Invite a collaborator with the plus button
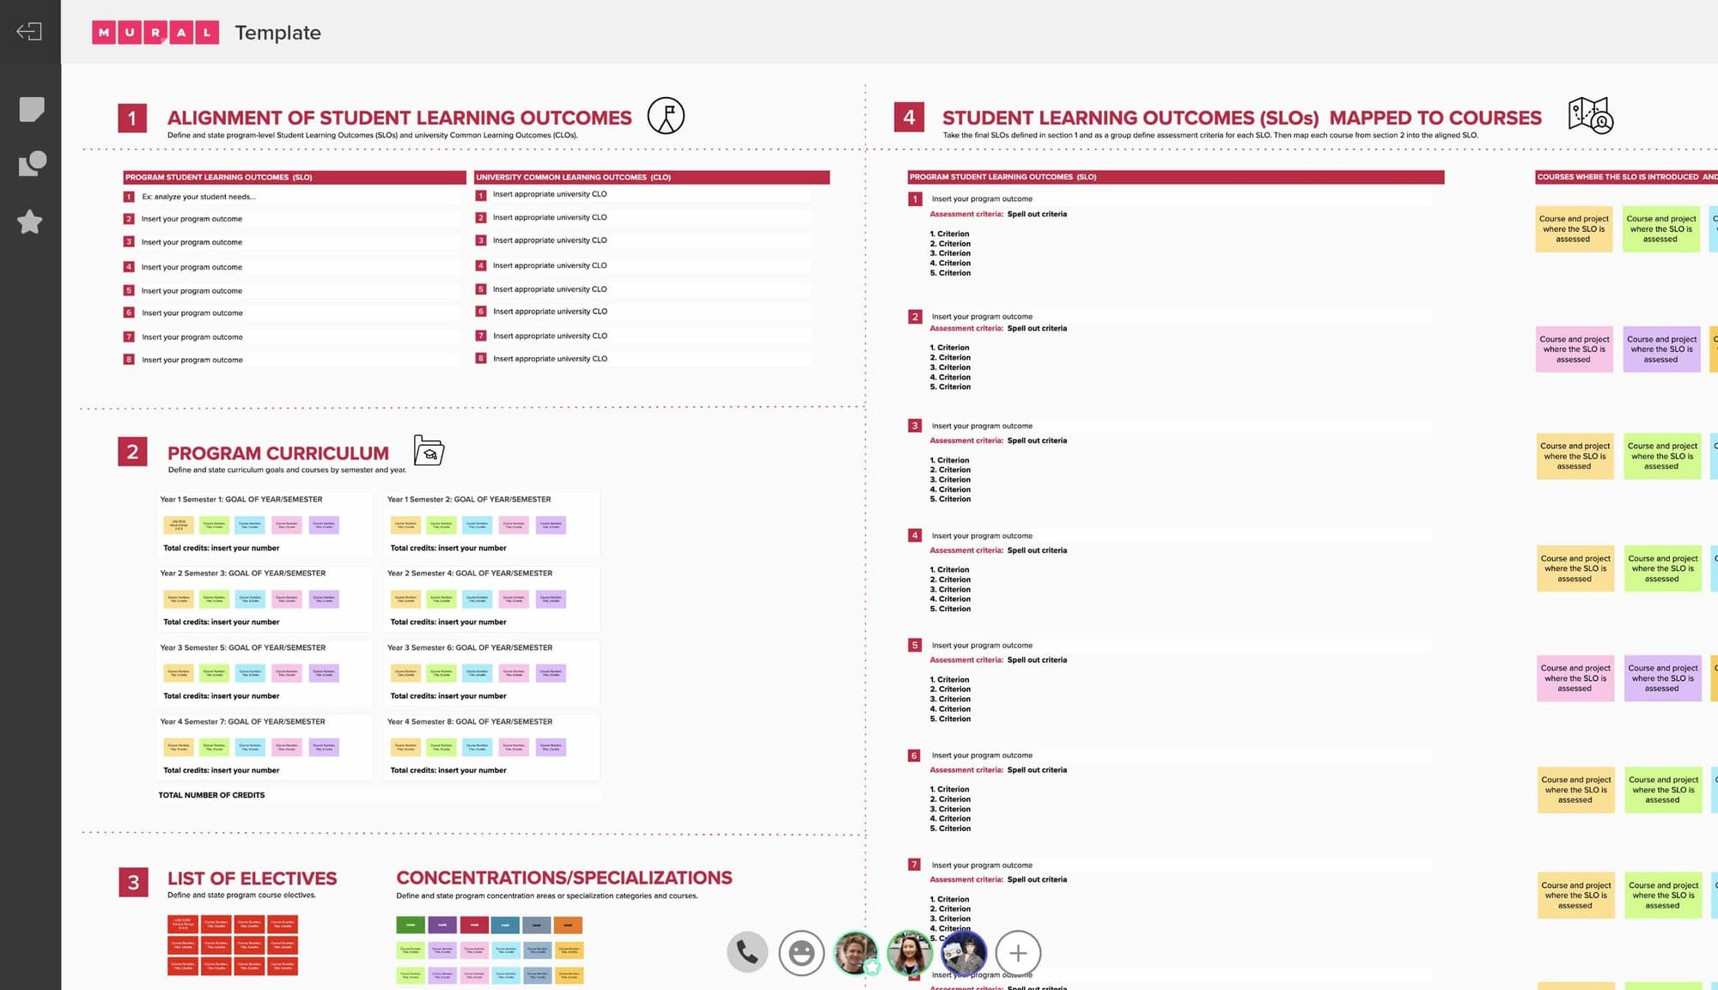This screenshot has height=990, width=1718. tap(1017, 953)
